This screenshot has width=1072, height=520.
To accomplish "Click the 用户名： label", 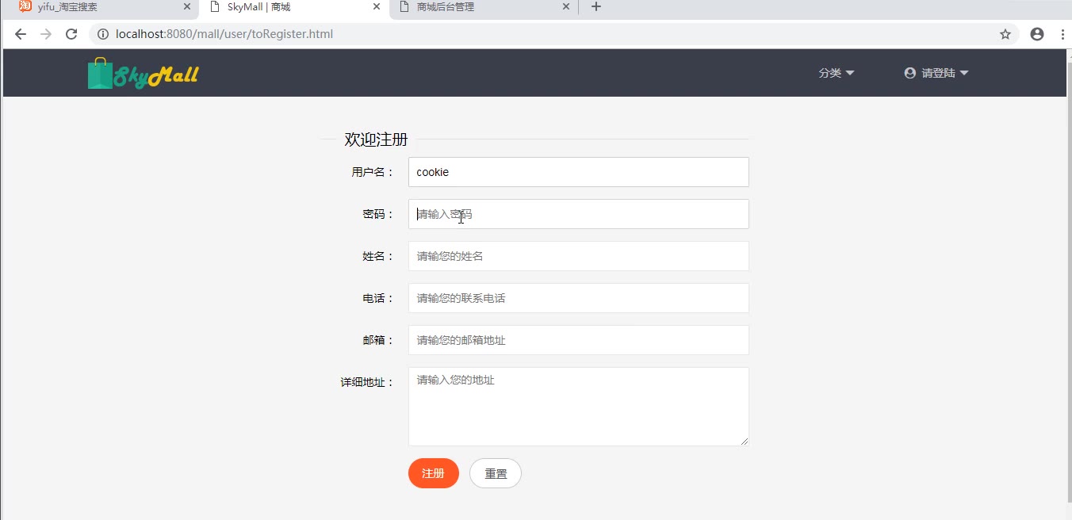I will click(x=373, y=172).
